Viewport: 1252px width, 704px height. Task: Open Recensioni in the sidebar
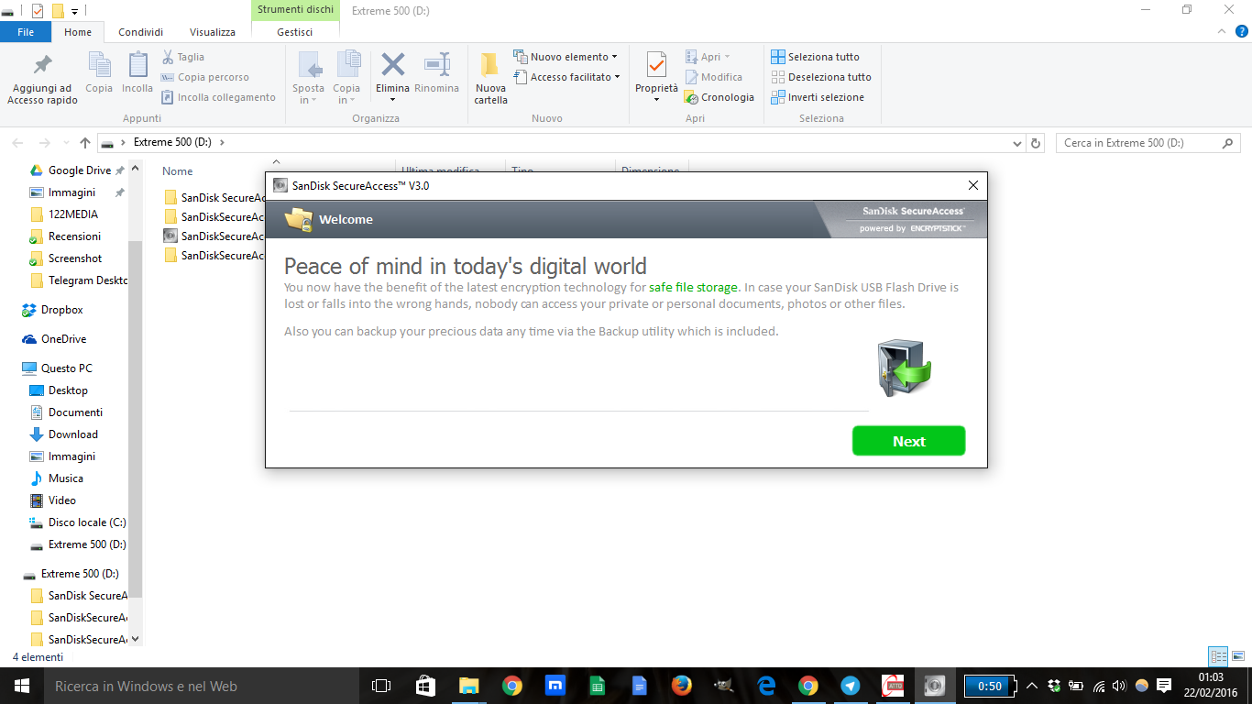pyautogui.click(x=66, y=236)
